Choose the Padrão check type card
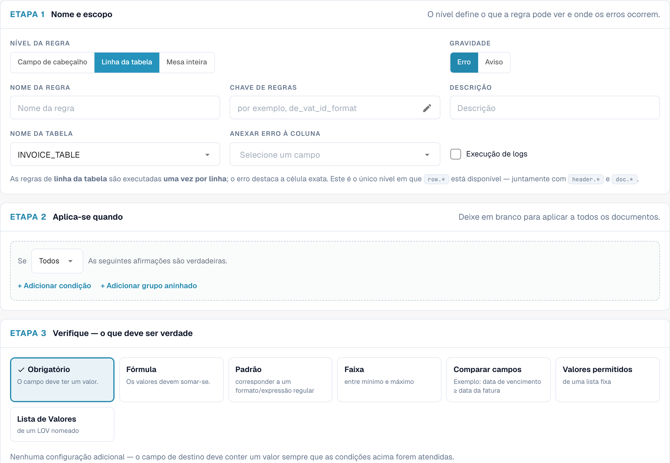The image size is (670, 463). click(280, 380)
